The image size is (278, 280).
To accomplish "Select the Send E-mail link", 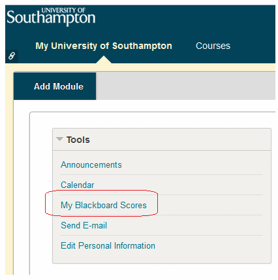I will 84,225.
